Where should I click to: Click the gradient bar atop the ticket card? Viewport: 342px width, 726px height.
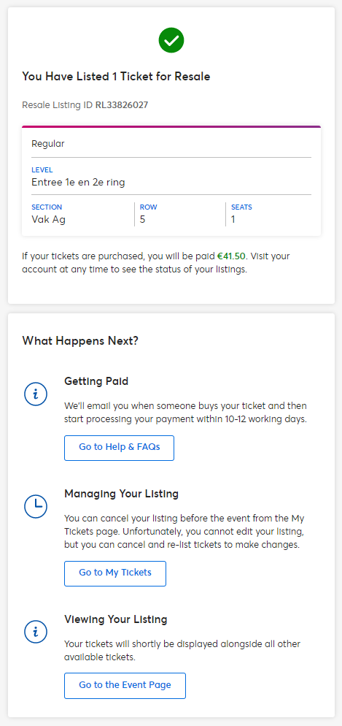171,126
